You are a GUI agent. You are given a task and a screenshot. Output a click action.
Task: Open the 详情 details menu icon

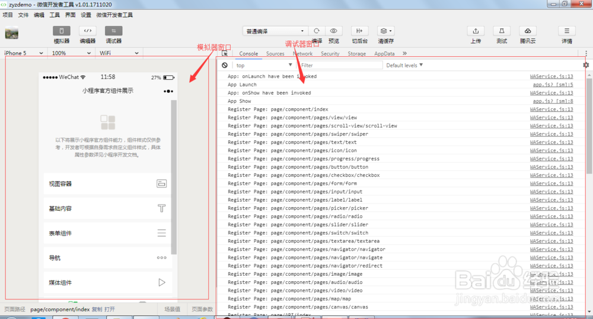(x=566, y=31)
